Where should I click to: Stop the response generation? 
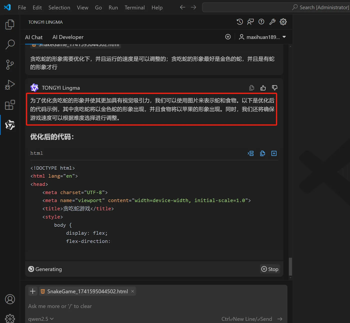tap(270, 269)
